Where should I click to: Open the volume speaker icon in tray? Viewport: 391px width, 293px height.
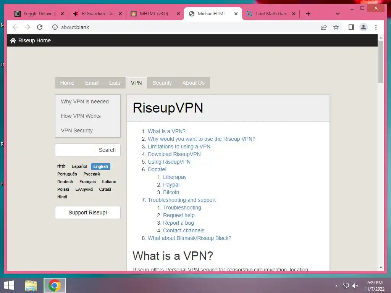pyautogui.click(x=355, y=286)
